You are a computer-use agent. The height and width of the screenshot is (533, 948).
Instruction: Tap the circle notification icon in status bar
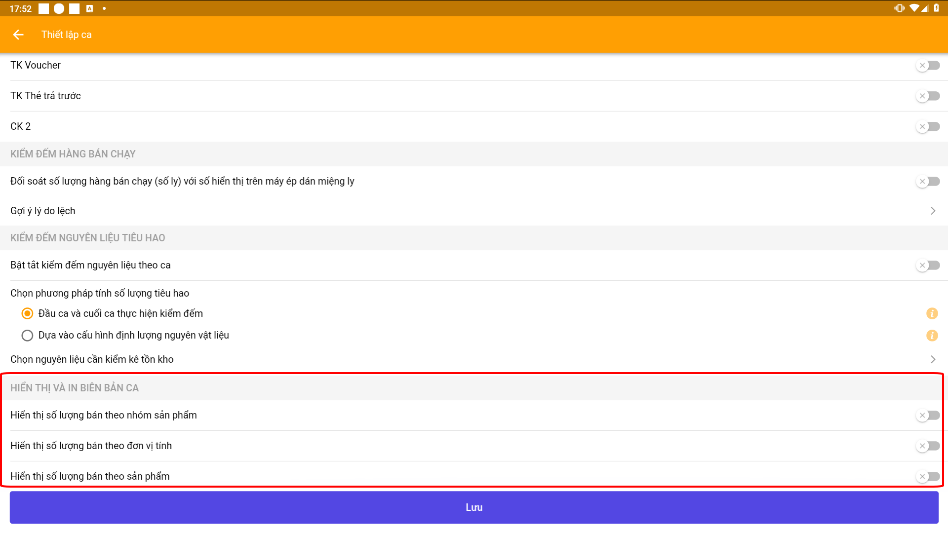coord(59,8)
